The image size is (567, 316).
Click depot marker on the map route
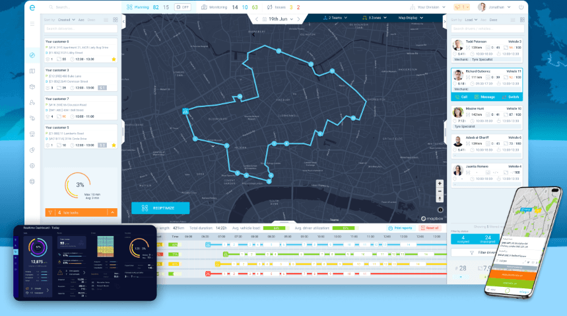tap(185, 111)
